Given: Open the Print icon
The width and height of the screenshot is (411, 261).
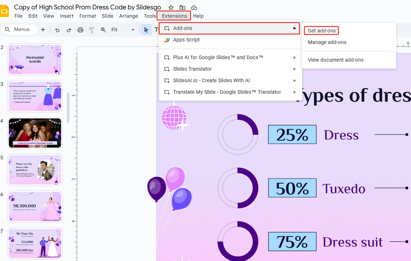Looking at the screenshot, I should tap(80, 30).
